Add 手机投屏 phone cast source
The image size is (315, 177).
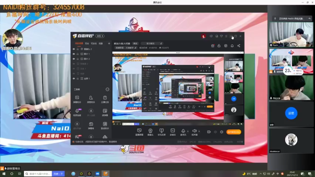coord(161,132)
